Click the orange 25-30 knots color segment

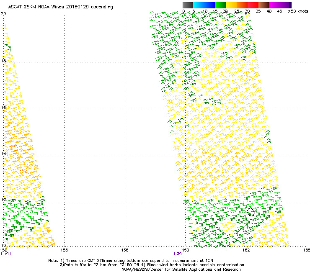tap(242, 5)
